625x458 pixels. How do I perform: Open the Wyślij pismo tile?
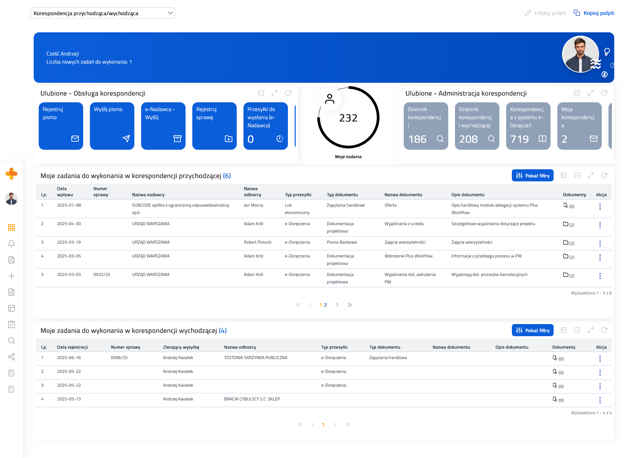pyautogui.click(x=112, y=126)
